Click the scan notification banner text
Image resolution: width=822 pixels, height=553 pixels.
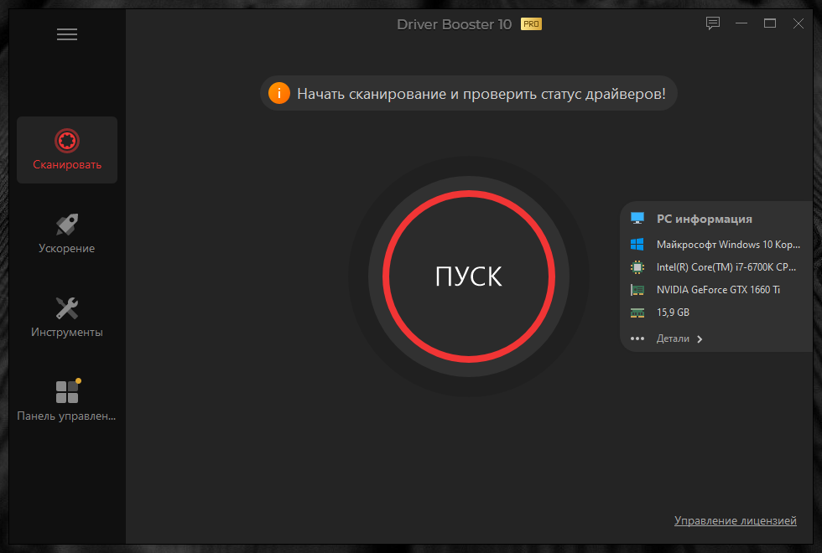coord(484,93)
